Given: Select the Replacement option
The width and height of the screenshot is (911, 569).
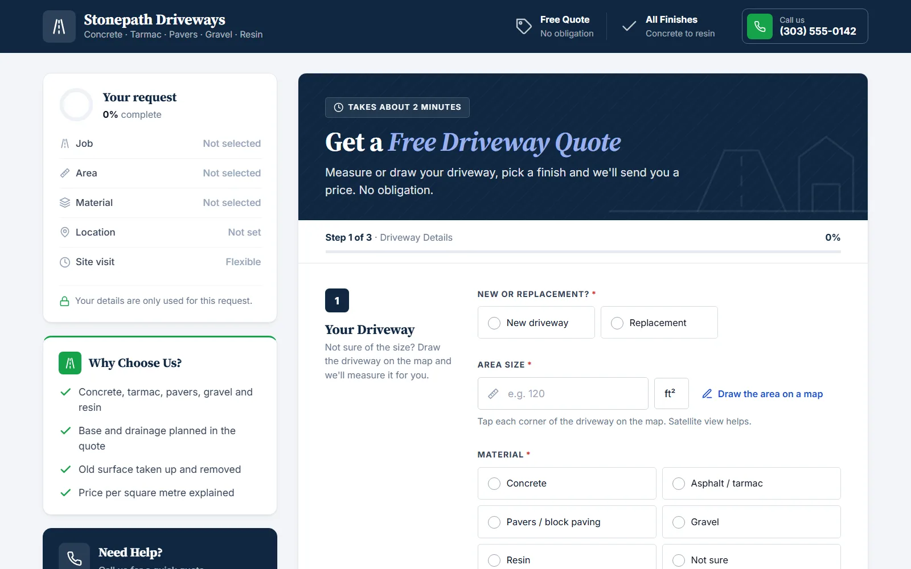Looking at the screenshot, I should tap(659, 323).
